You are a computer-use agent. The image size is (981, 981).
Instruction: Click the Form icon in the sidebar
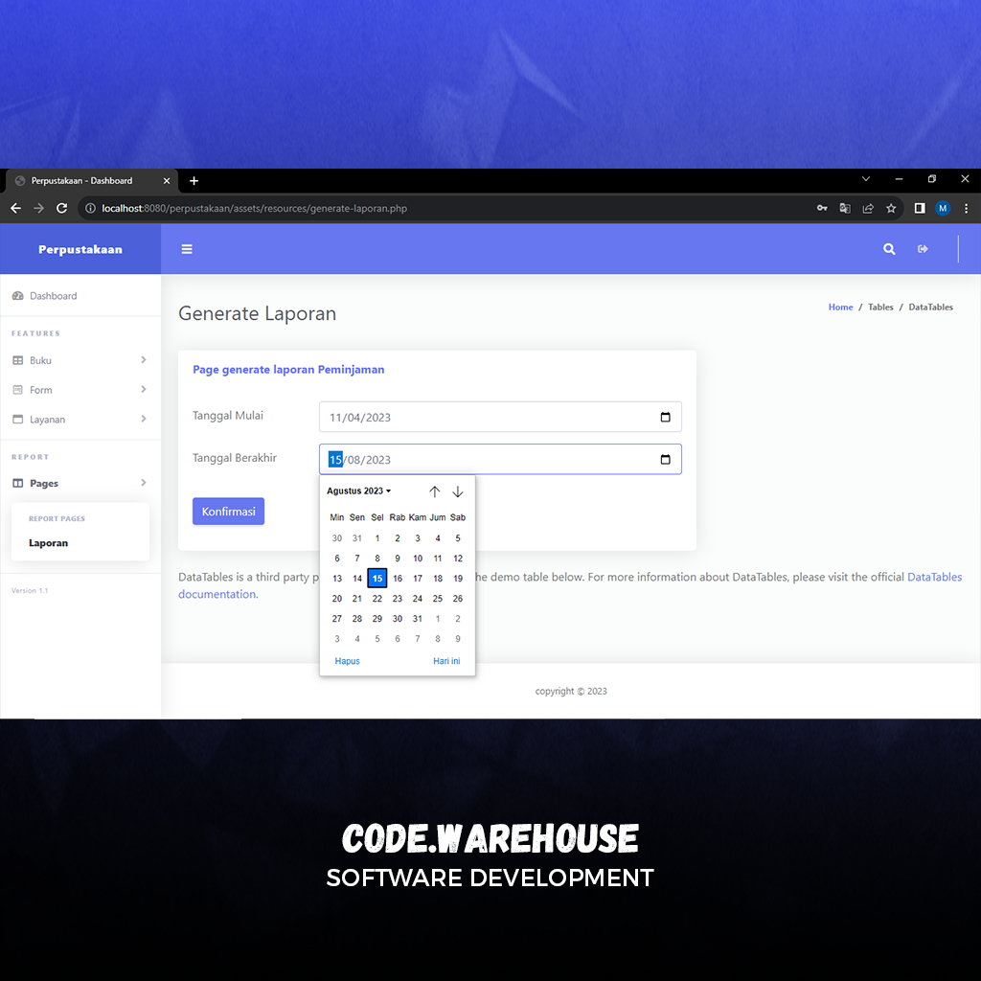18,390
